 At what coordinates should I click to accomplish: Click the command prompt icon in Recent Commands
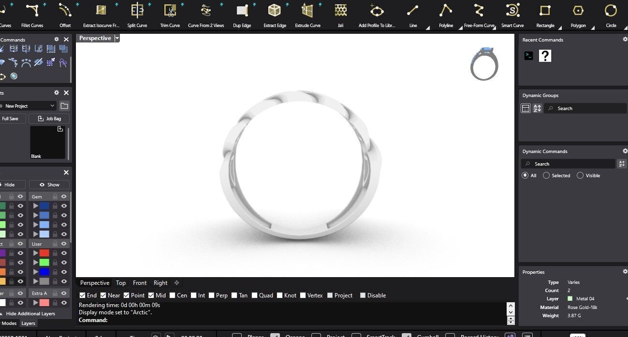pos(529,56)
